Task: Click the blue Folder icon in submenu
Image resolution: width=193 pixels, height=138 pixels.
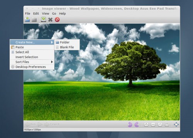Action: click(58, 42)
